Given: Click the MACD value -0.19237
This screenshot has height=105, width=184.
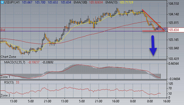Looking at the screenshot, I should tap(34, 62).
